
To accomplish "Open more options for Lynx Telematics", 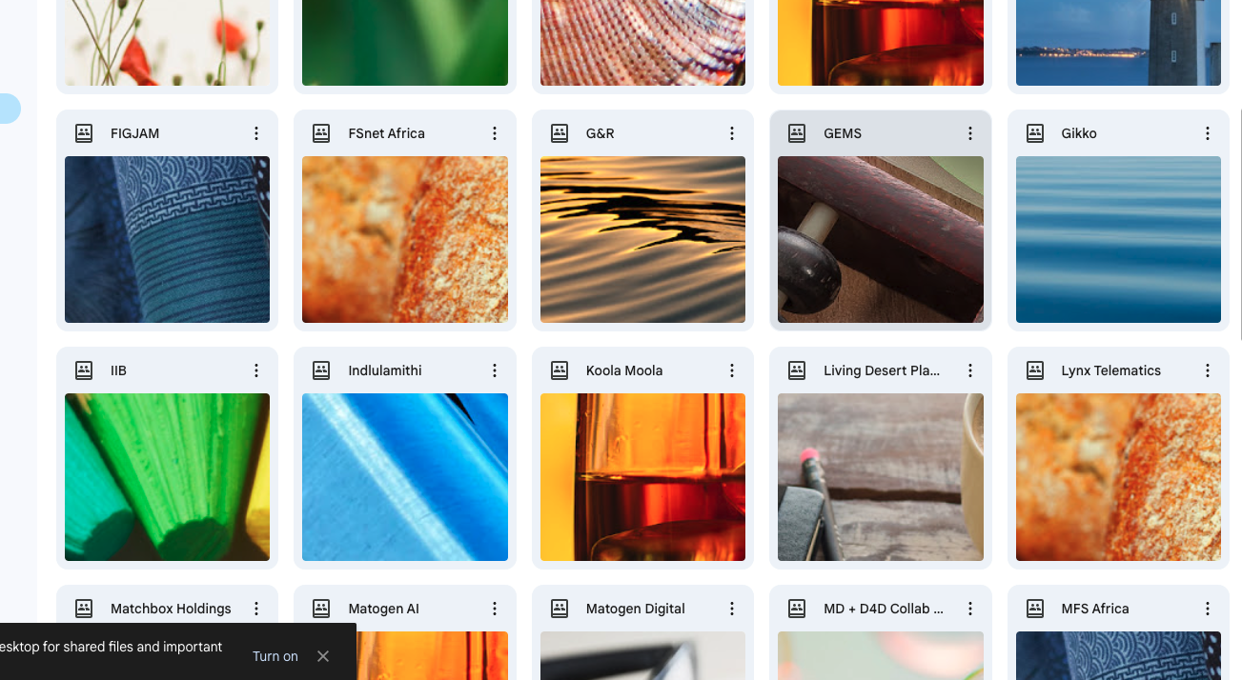I will pyautogui.click(x=1207, y=370).
